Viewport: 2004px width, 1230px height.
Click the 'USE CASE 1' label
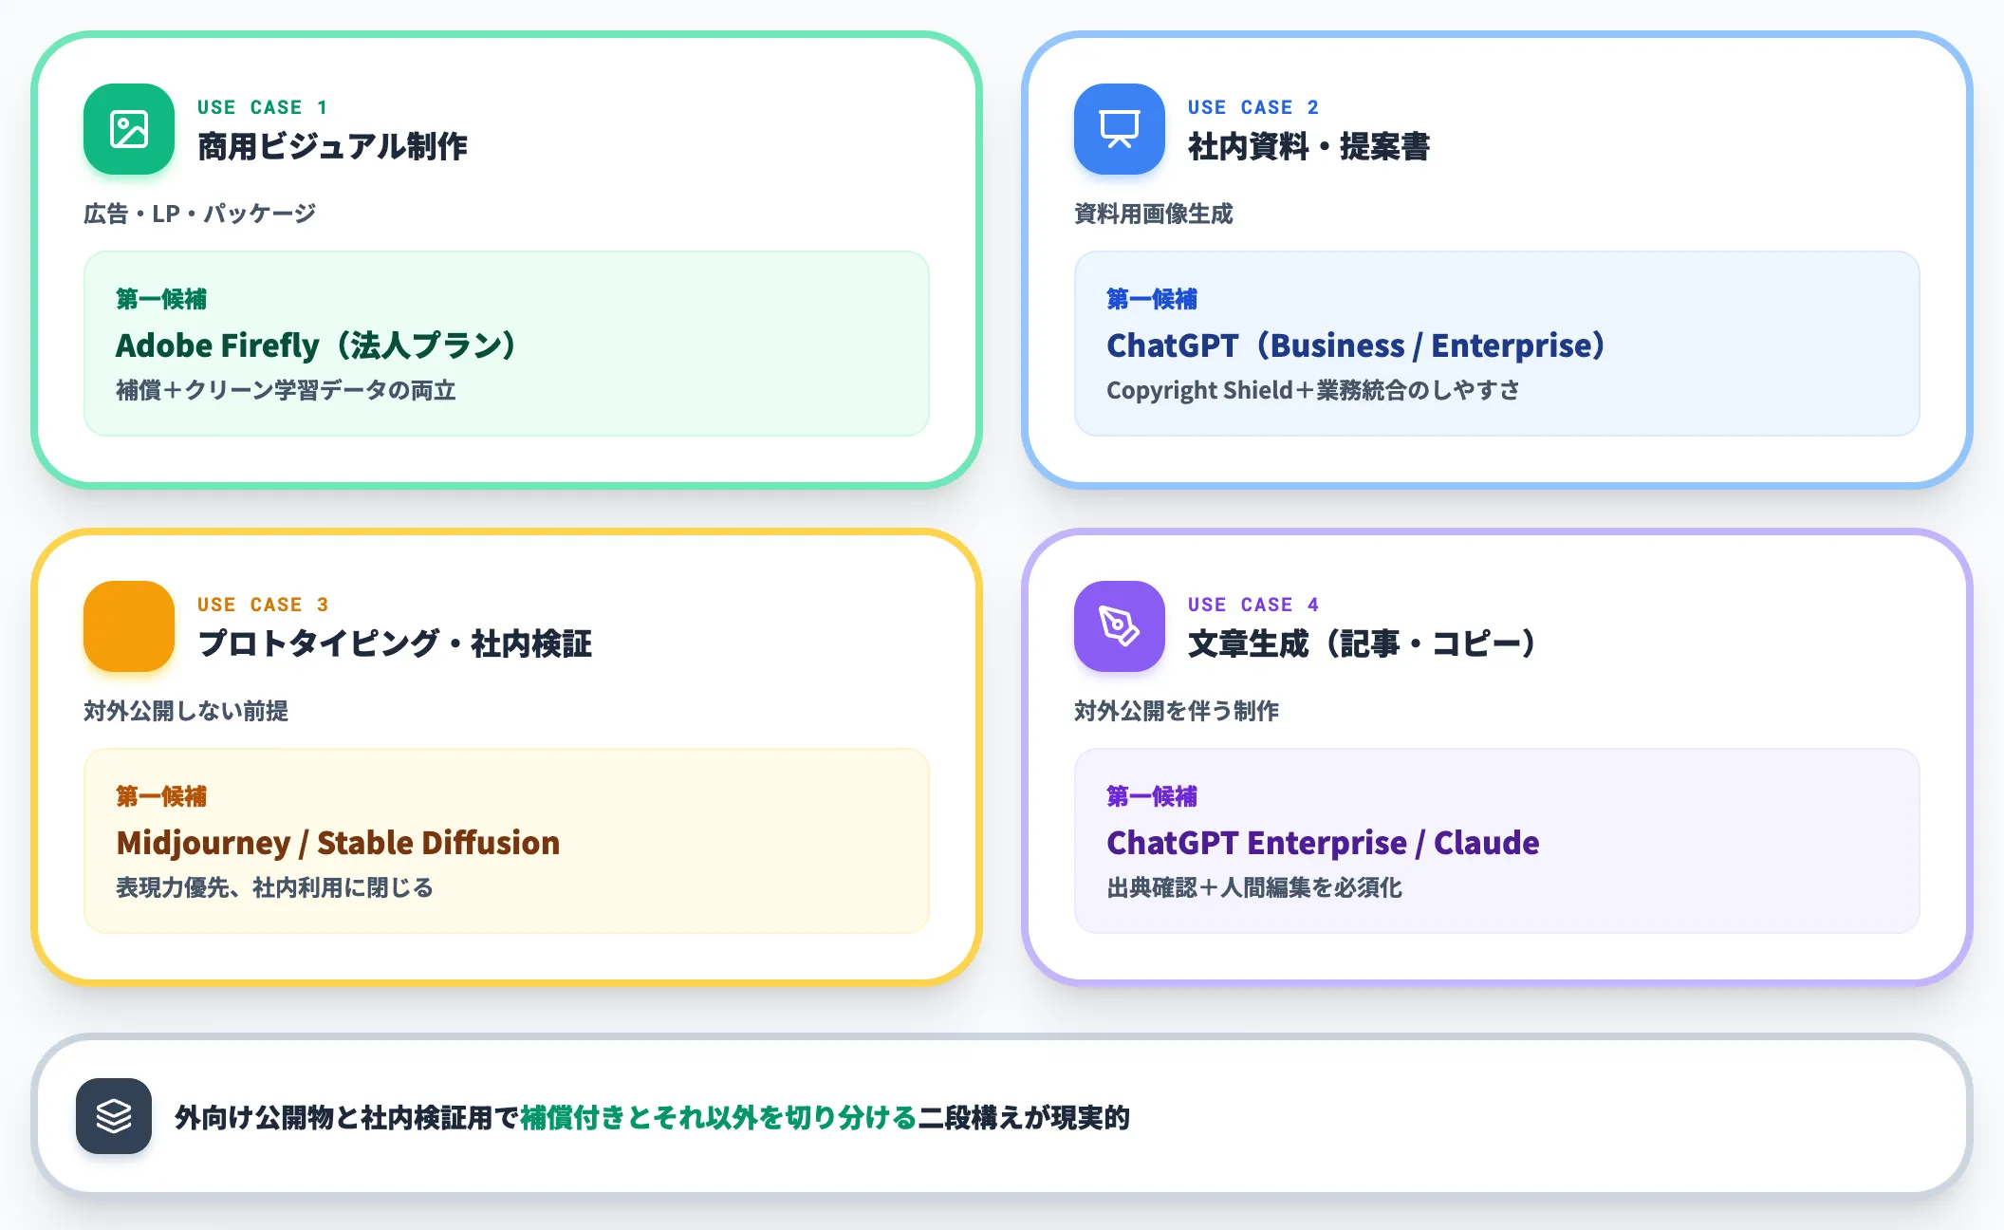coord(263,107)
